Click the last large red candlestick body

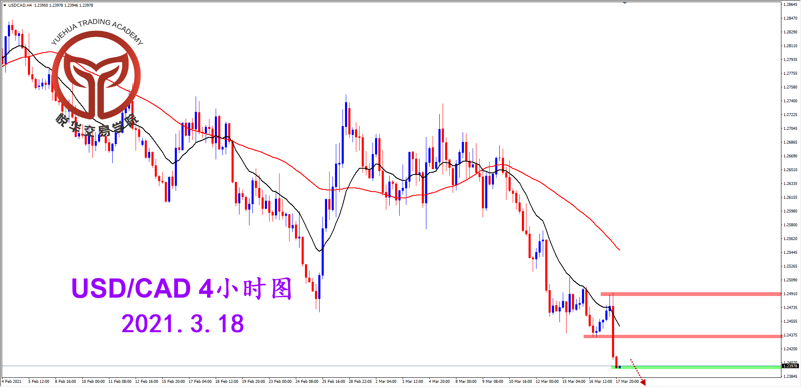pyautogui.click(x=613, y=332)
